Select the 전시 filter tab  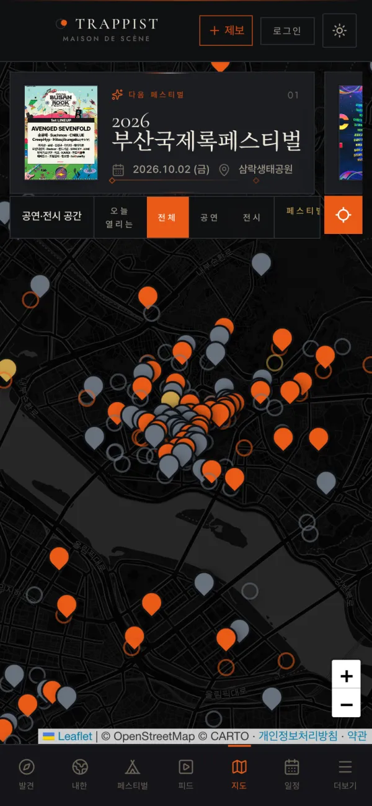(x=251, y=217)
